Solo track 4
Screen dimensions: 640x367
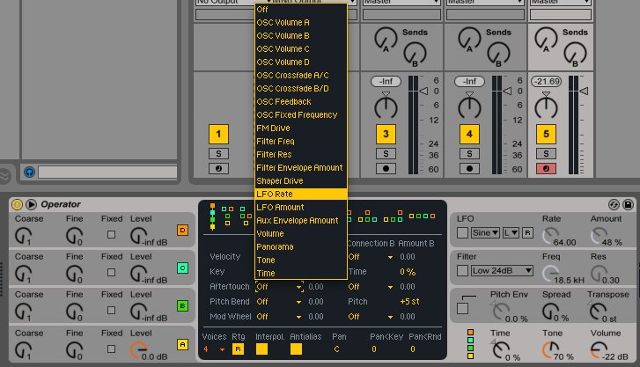(x=469, y=153)
